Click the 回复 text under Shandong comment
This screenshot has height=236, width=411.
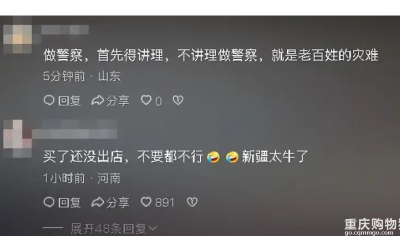point(69,101)
